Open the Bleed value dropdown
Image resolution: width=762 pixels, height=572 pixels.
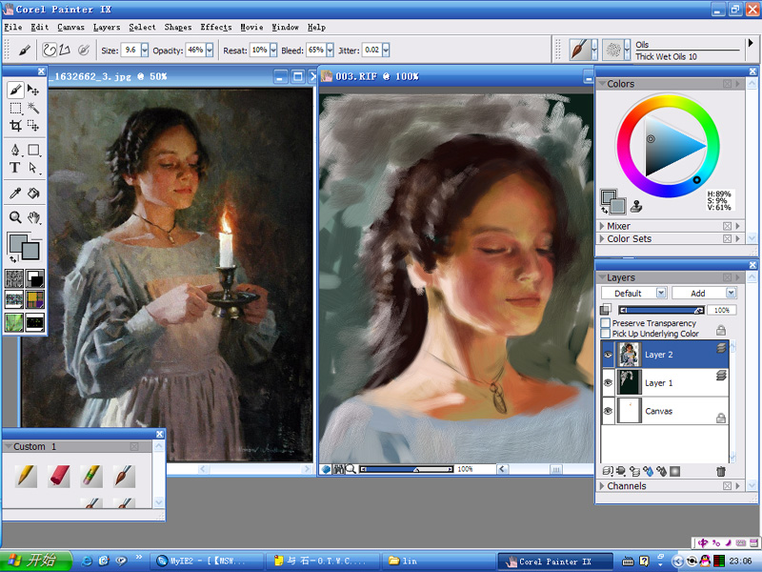(330, 50)
